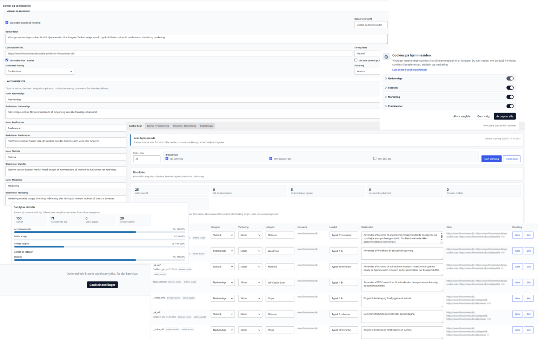The image size is (539, 340).
Task: Open the Præferencer Kategori dropdown for WordPress row
Action: click(x=222, y=251)
